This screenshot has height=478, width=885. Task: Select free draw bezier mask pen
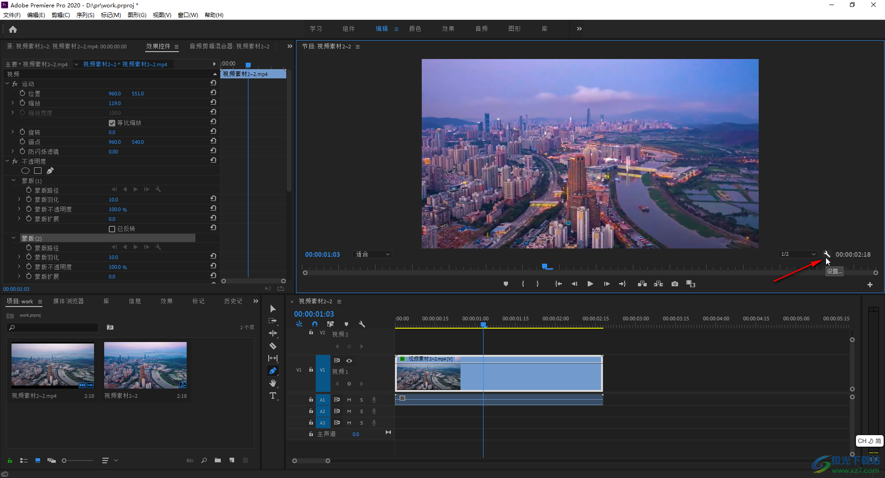coord(50,171)
